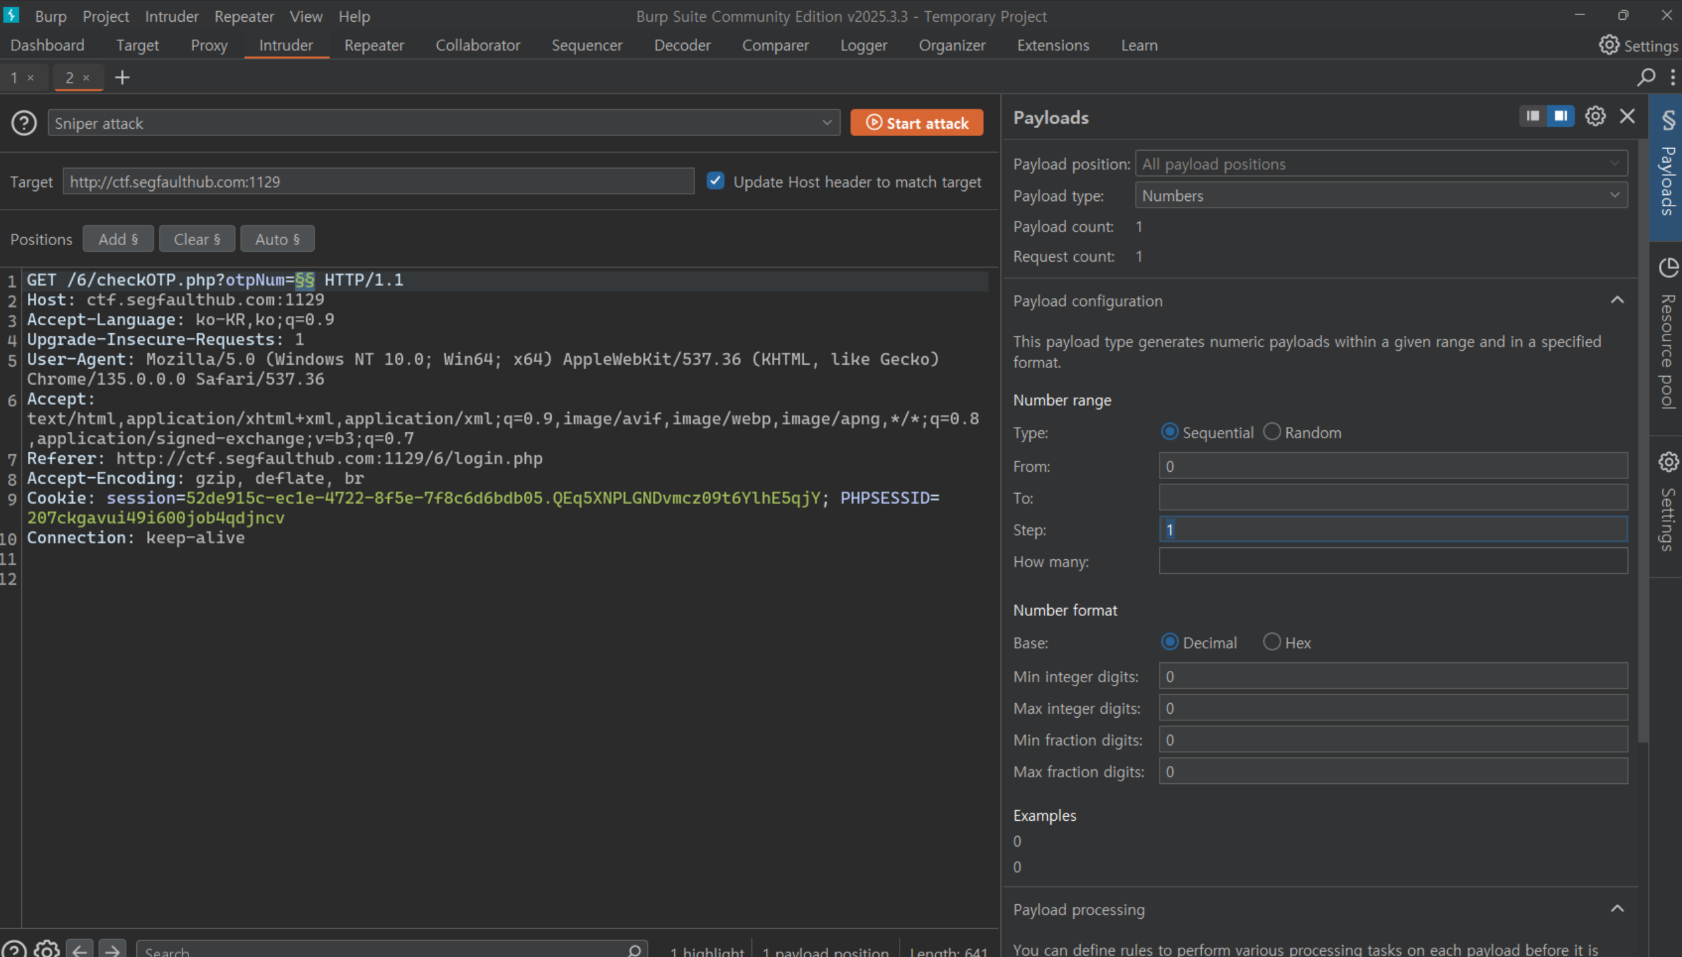Open the Payload type Numbers dropdown

(x=1381, y=195)
